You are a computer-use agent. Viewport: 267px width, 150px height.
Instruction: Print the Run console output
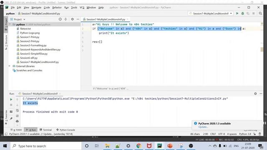[x=17, y=121]
